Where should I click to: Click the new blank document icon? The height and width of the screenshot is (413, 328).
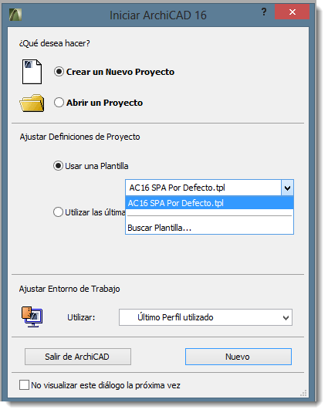(32, 72)
